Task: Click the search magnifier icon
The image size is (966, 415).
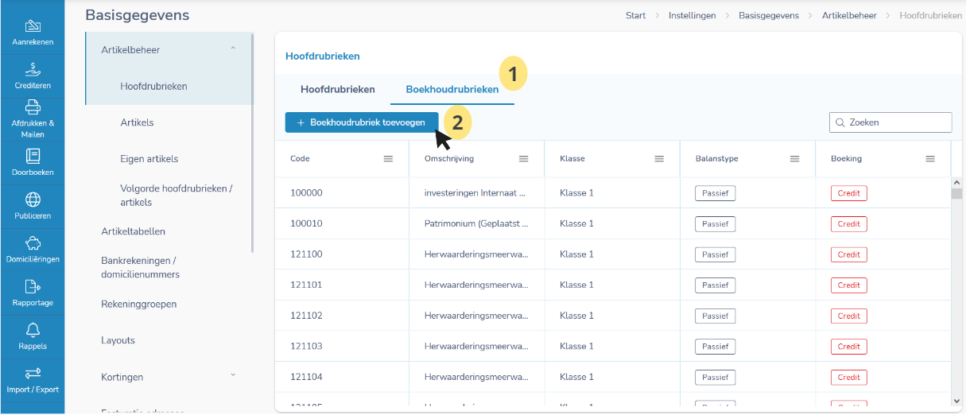Action: point(840,122)
